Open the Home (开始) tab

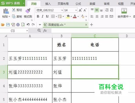(34, 4)
